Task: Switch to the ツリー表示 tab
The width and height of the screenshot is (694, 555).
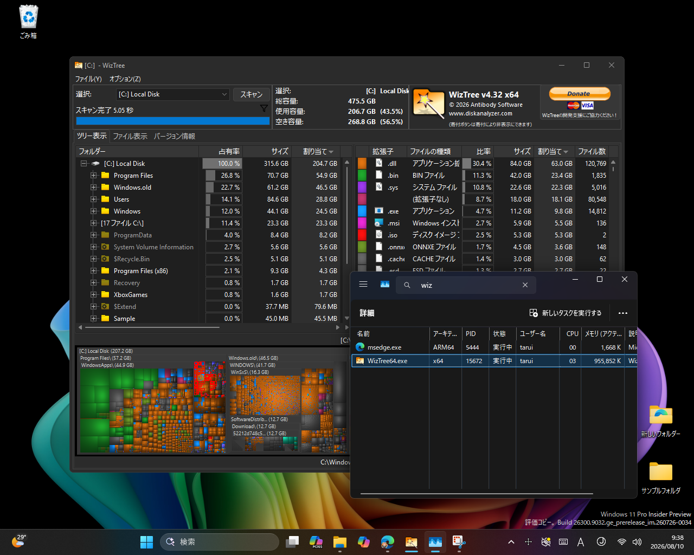Action: point(92,136)
